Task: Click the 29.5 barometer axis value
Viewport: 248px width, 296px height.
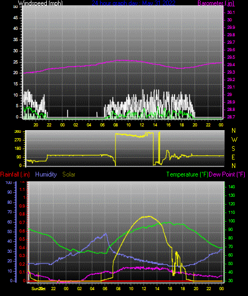Action: coord(231,57)
